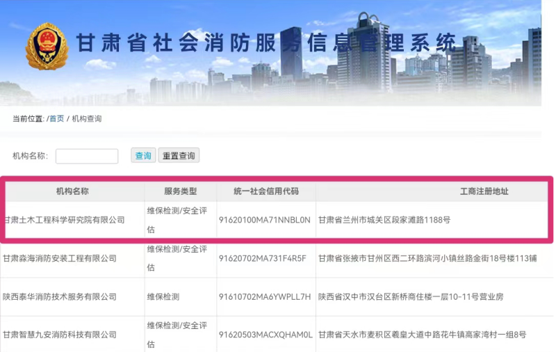The height and width of the screenshot is (352, 556).
Task: Select 甘肃森海消防安装工程有限公司 organization name
Action: 60,259
